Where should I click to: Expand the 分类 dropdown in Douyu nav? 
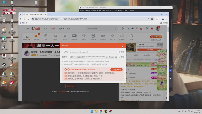pyautogui.click(x=61, y=29)
